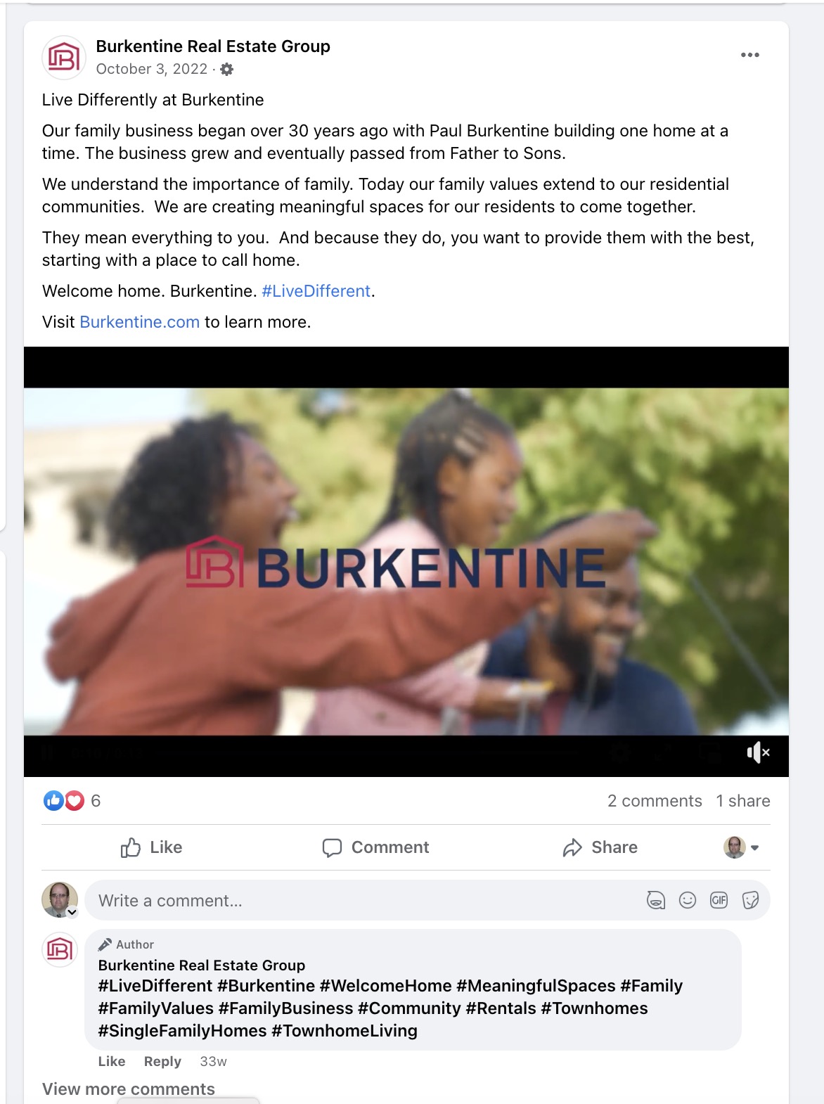Click the post audience settings gear icon
Screen dimensions: 824x1104
[x=226, y=69]
